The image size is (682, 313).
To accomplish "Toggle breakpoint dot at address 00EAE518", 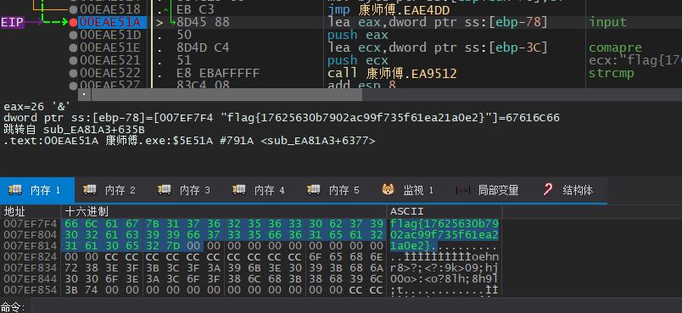I will click(74, 9).
